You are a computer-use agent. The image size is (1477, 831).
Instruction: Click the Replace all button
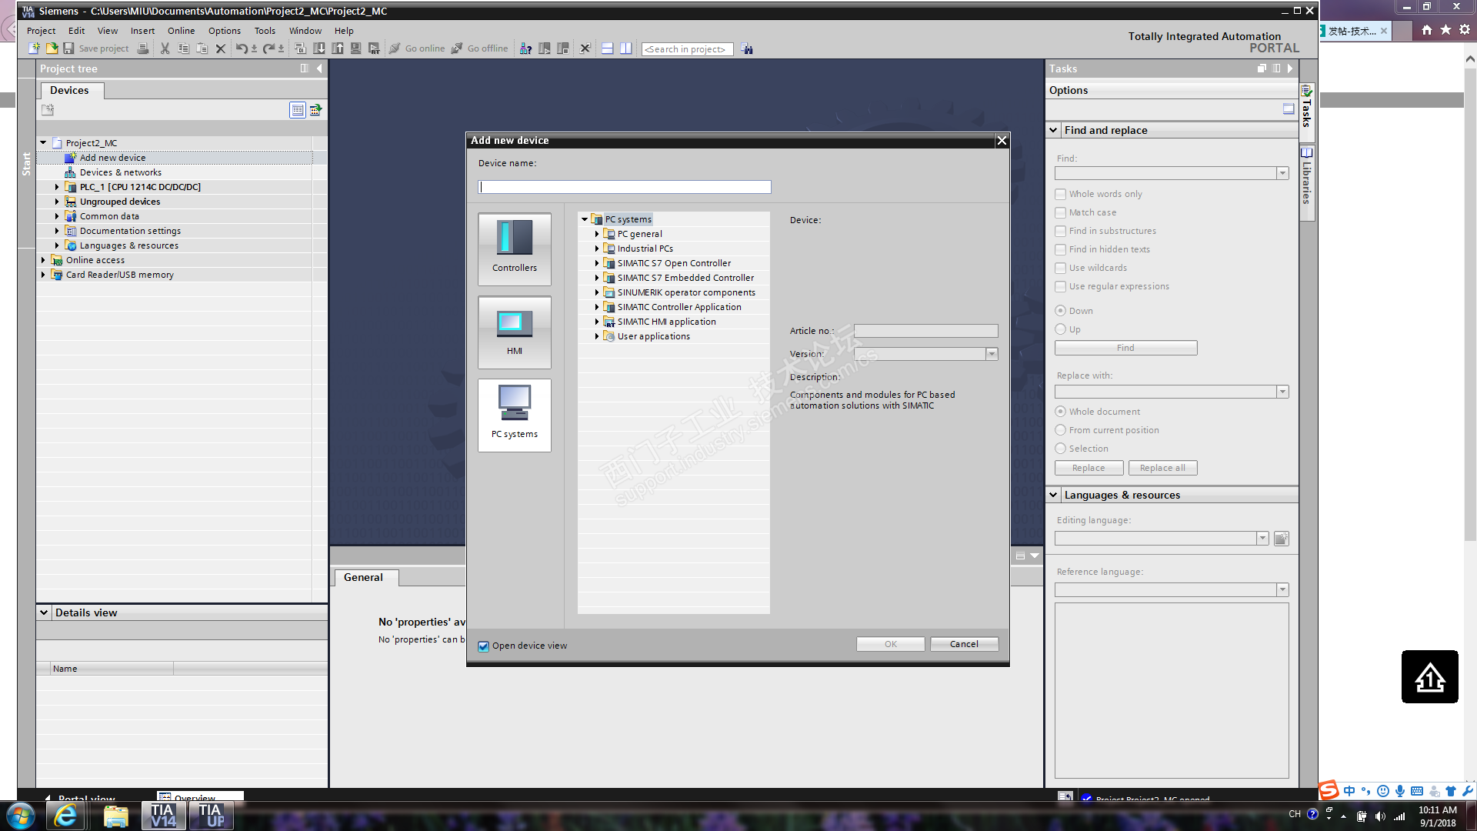click(x=1162, y=468)
